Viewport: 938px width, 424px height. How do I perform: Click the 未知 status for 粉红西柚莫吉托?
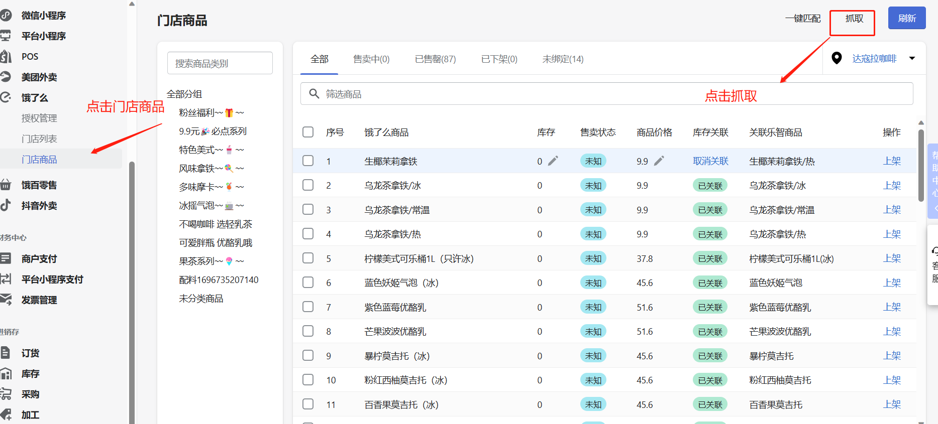click(593, 380)
